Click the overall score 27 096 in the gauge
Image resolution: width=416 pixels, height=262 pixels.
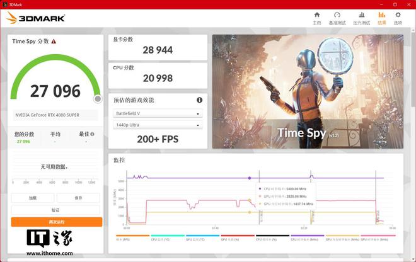(55, 91)
